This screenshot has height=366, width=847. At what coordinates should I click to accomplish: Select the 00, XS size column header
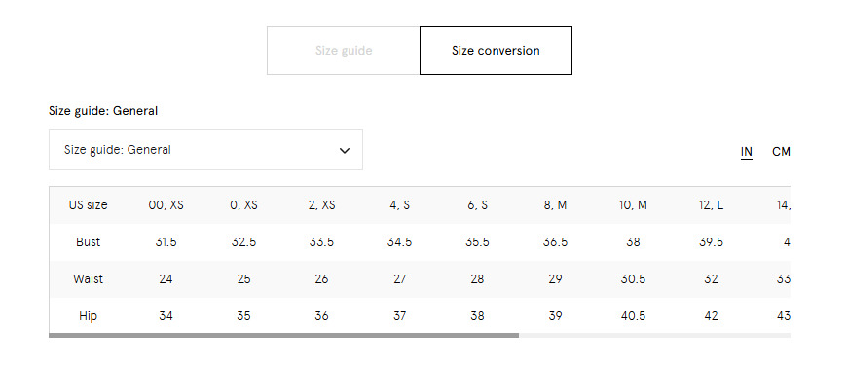point(166,205)
